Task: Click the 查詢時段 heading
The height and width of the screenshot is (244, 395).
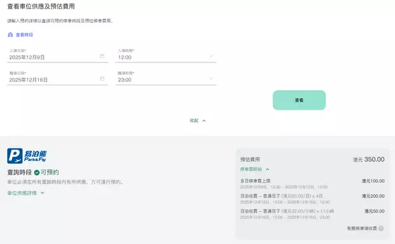Action: click(x=19, y=173)
